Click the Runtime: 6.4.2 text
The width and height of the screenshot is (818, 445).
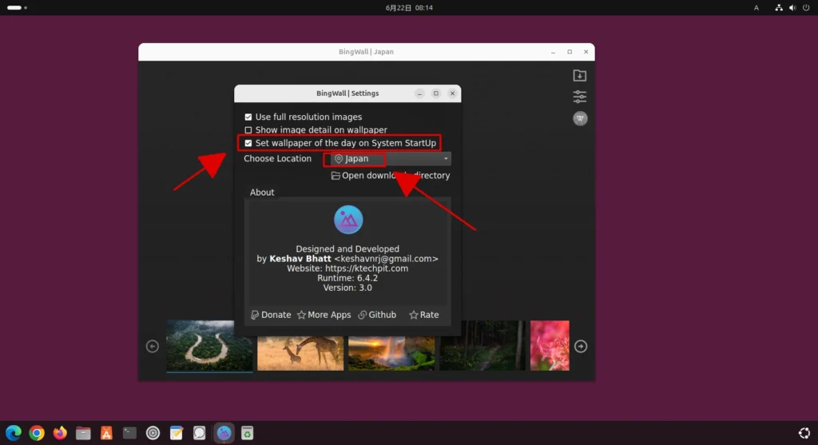coord(347,278)
